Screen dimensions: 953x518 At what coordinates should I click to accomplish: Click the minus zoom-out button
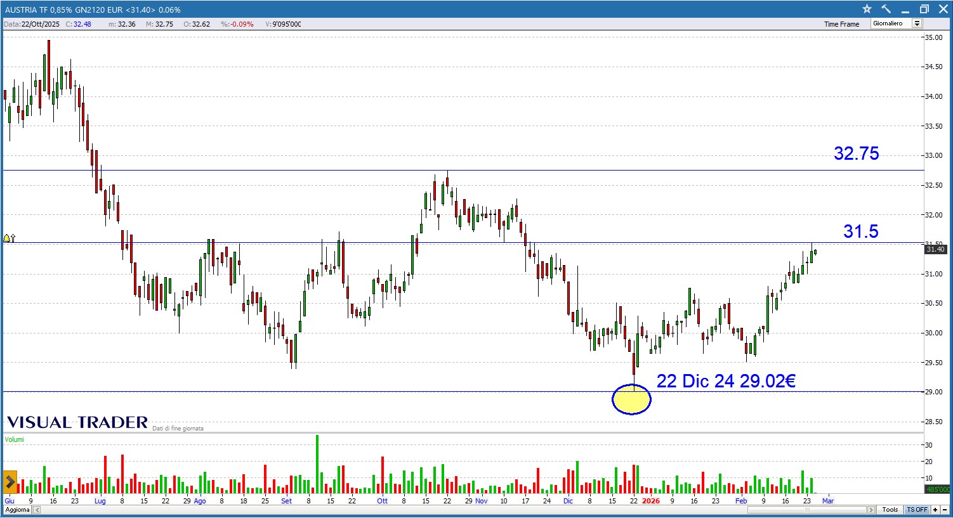click(x=944, y=510)
